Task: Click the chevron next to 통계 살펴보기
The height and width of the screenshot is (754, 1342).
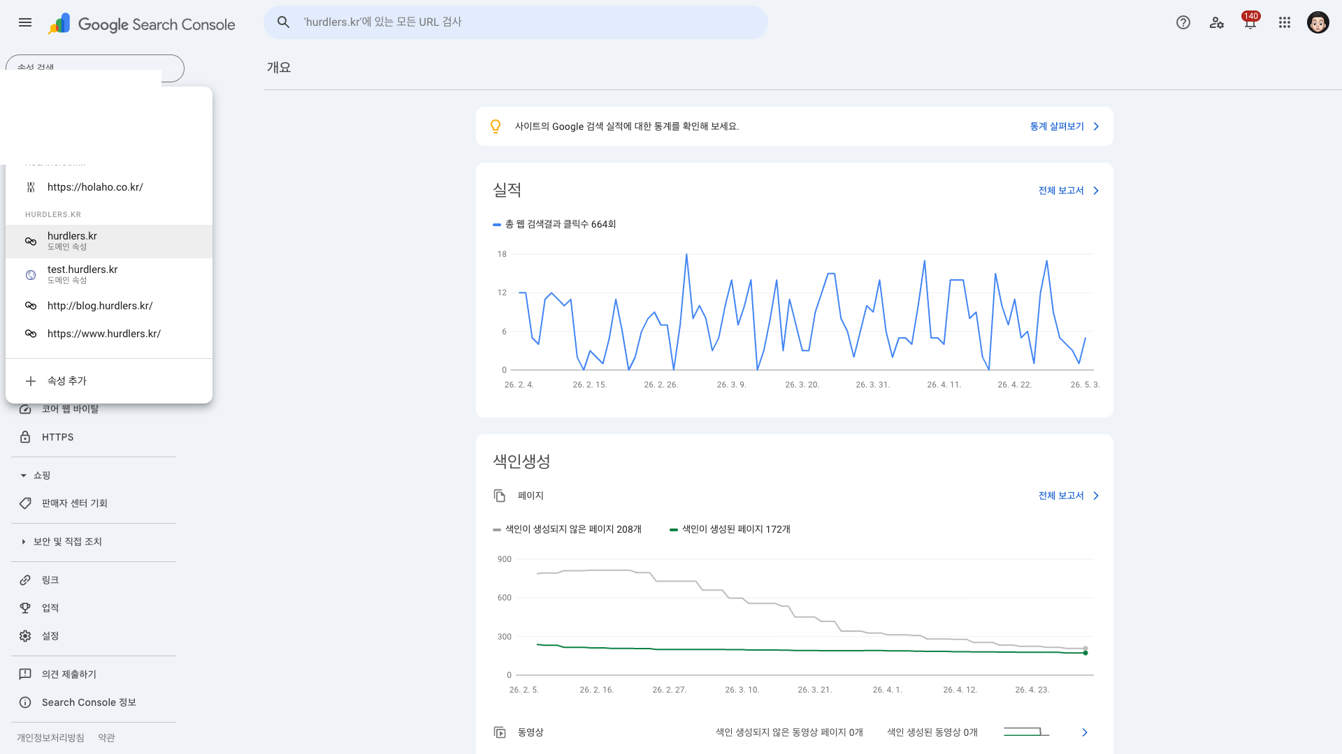Action: (1096, 126)
